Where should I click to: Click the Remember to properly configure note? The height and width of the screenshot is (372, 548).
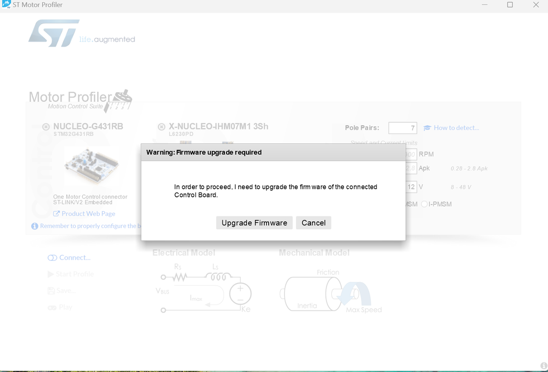[x=91, y=226]
